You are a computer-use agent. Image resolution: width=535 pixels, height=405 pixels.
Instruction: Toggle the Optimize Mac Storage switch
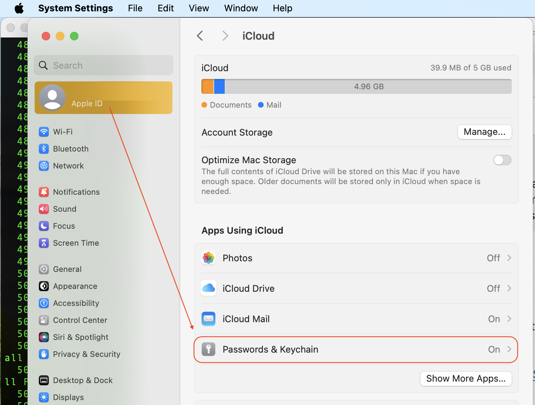point(502,160)
